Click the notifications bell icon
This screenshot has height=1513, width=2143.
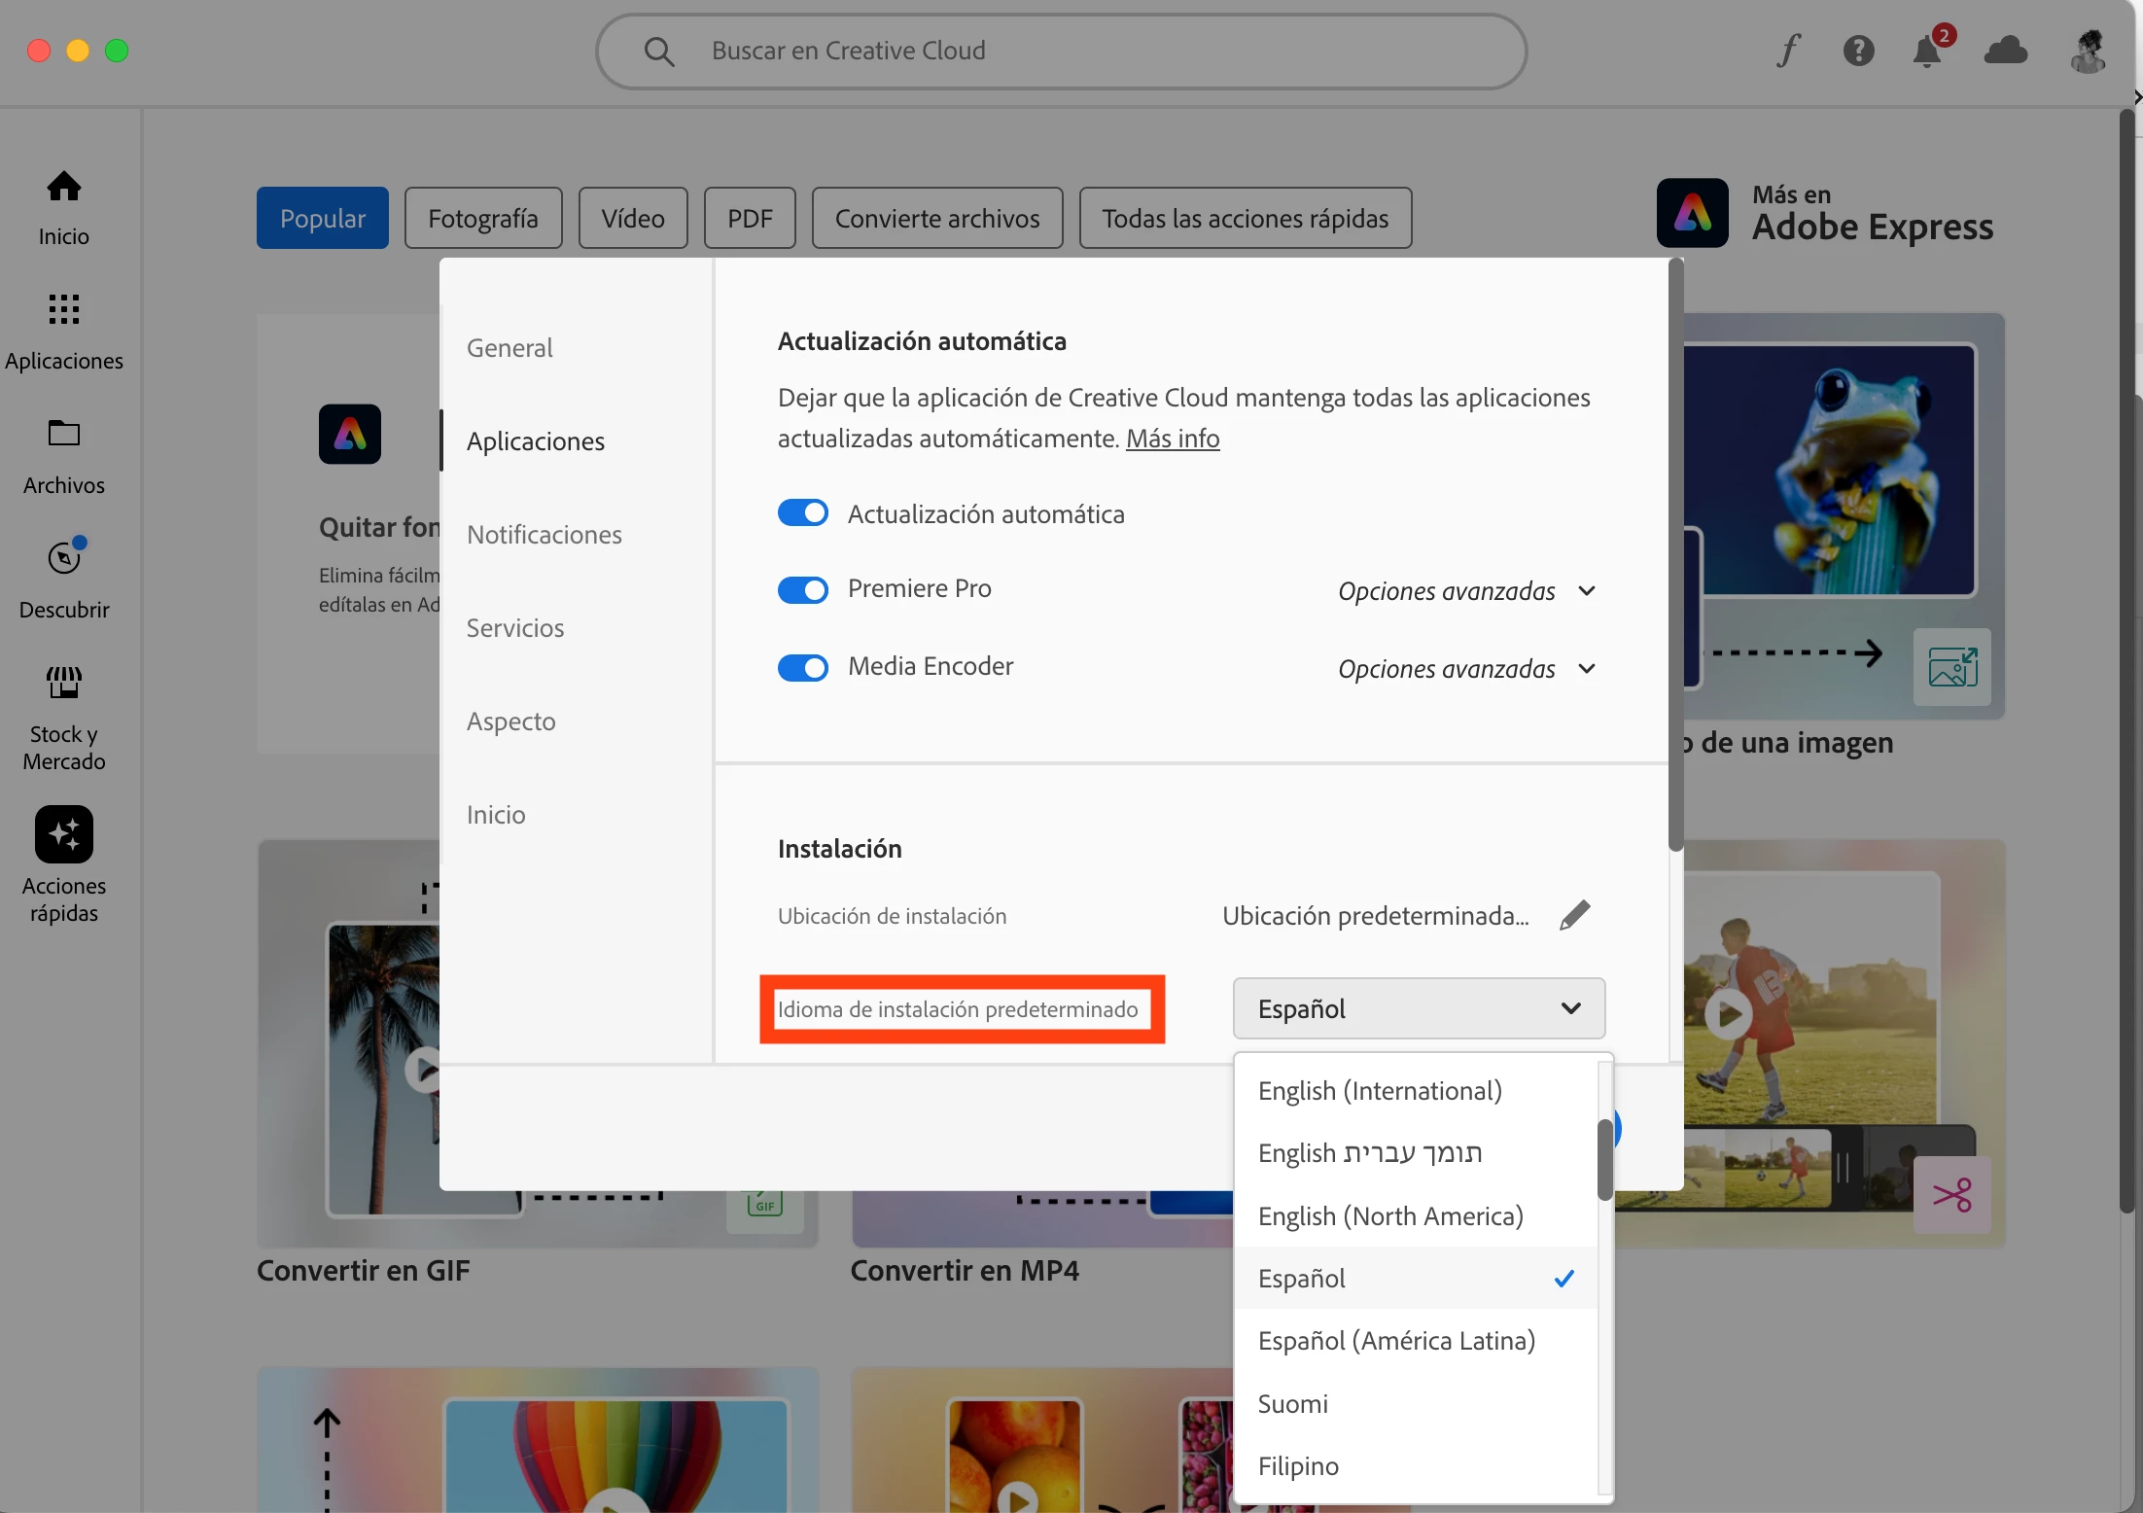pyautogui.click(x=1927, y=51)
